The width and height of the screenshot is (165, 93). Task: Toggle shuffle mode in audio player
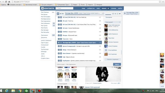click(115, 14)
